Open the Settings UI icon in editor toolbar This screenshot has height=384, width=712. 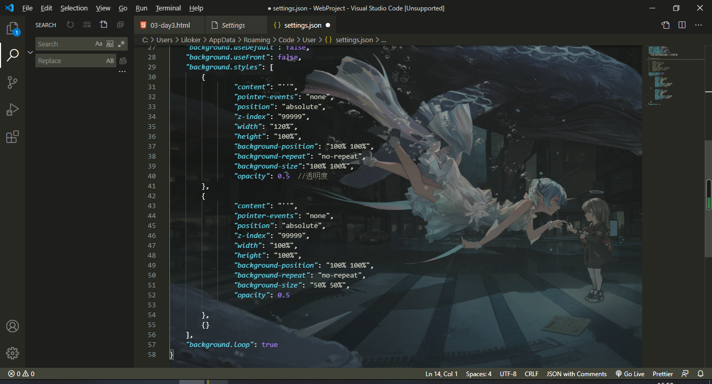(666, 25)
